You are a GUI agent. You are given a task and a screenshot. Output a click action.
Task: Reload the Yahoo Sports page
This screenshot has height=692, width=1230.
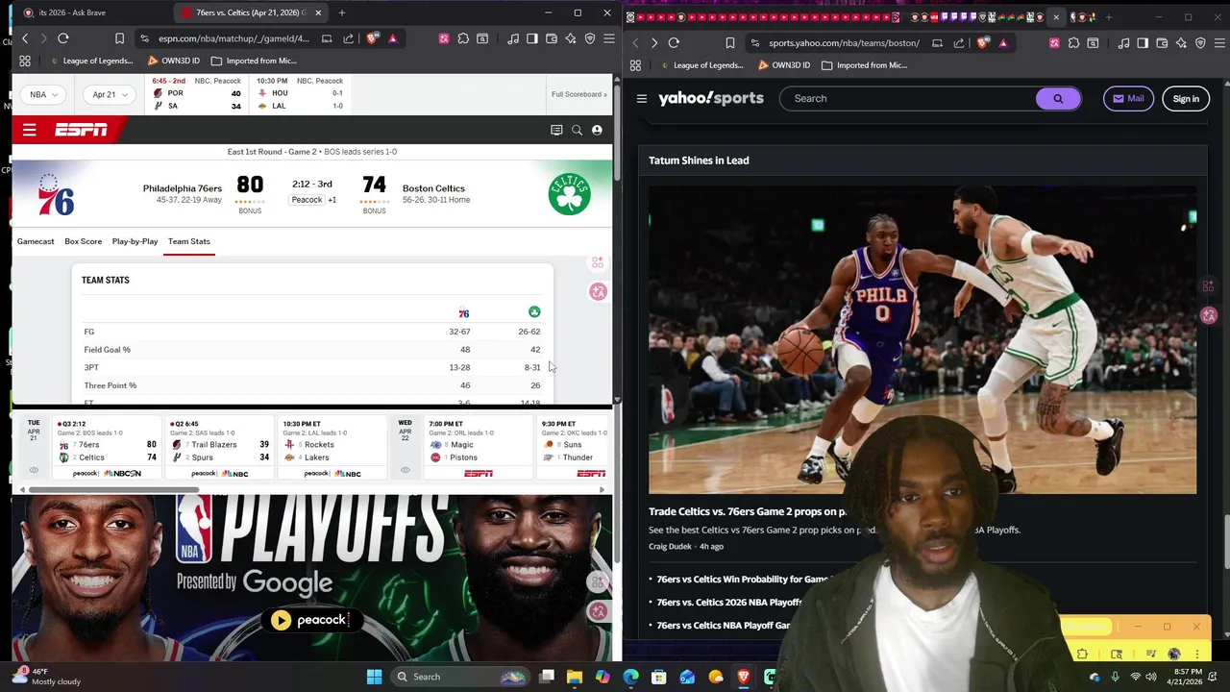[674, 42]
